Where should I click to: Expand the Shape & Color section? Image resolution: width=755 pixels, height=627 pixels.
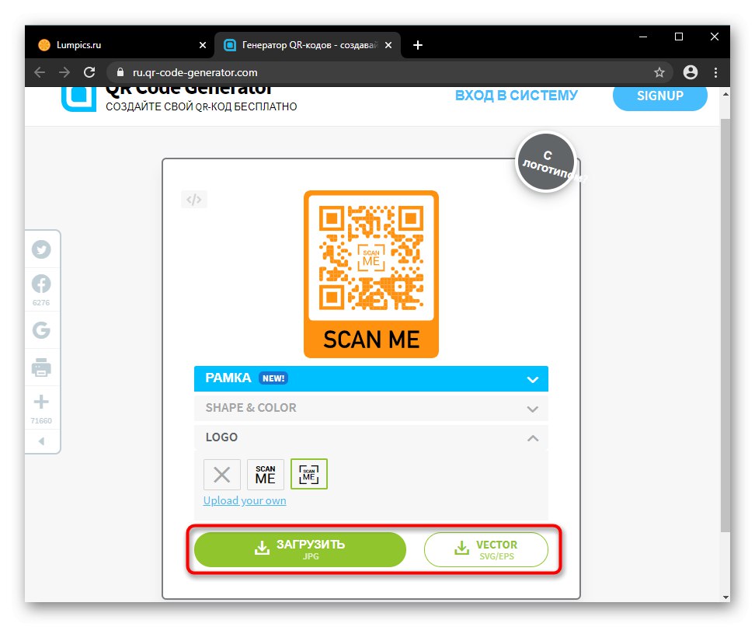point(371,408)
